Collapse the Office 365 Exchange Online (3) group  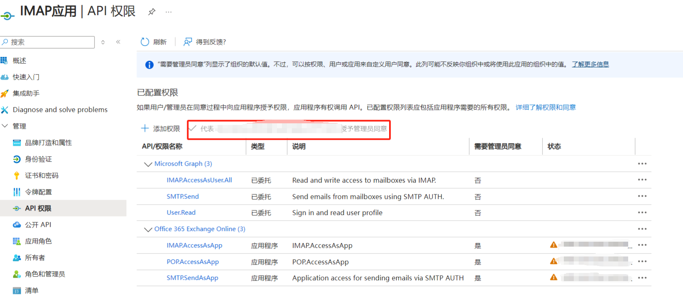tap(148, 229)
